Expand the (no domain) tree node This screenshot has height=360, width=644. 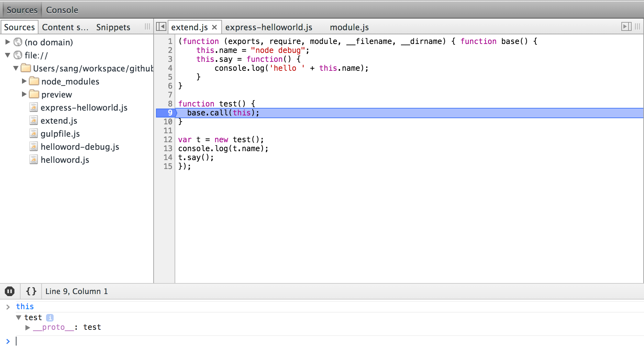coord(8,42)
